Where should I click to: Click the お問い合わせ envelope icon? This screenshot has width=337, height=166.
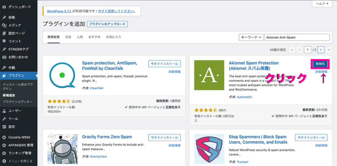(4, 57)
